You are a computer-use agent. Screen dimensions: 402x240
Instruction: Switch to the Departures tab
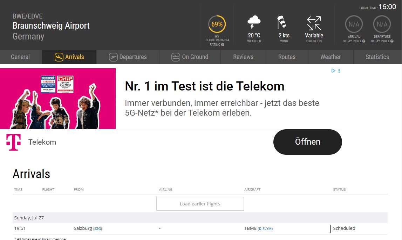128,57
